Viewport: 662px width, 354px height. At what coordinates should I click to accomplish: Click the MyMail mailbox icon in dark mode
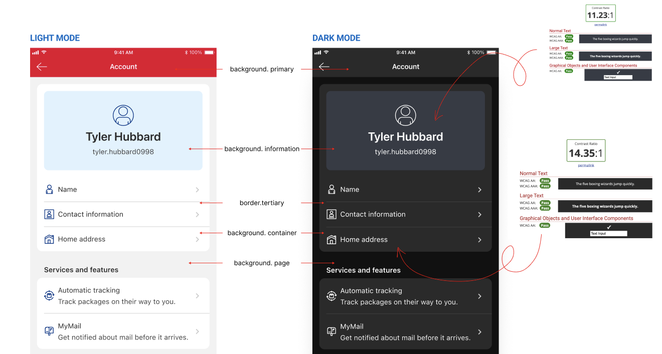click(332, 331)
